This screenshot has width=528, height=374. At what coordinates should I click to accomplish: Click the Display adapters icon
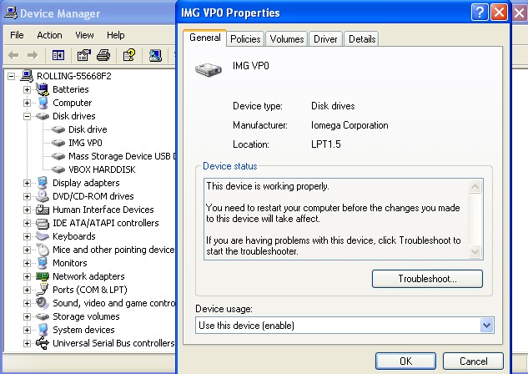tap(43, 183)
